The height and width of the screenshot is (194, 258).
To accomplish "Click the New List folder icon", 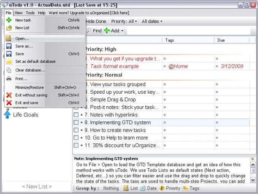I will pyautogui.click(x=9, y=28).
